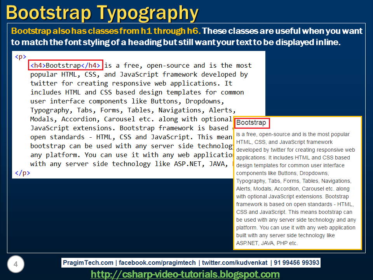Click the opening <p> tag in code block
The height and width of the screenshot is (280, 373).
[19, 56]
